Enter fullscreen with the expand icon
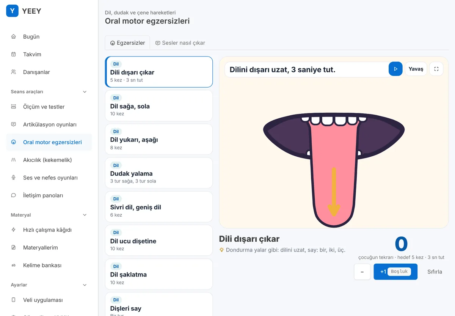 point(436,69)
